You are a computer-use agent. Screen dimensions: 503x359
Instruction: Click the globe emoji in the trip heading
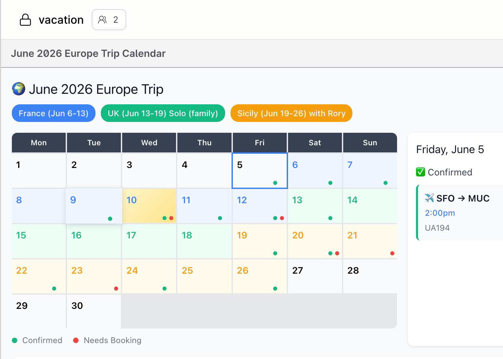(19, 89)
